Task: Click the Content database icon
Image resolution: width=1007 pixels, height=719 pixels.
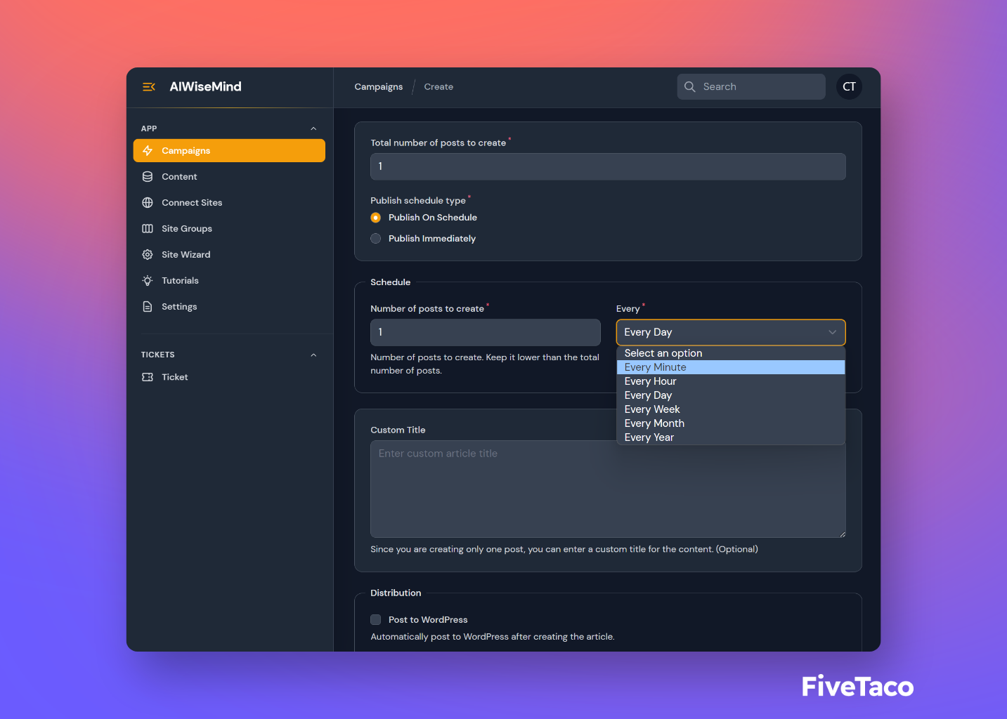Action: pos(148,177)
